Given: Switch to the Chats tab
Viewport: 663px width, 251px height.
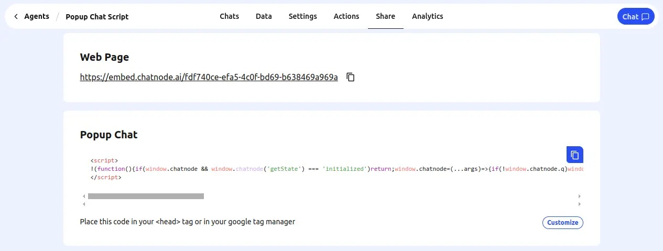Looking at the screenshot, I should tap(229, 16).
